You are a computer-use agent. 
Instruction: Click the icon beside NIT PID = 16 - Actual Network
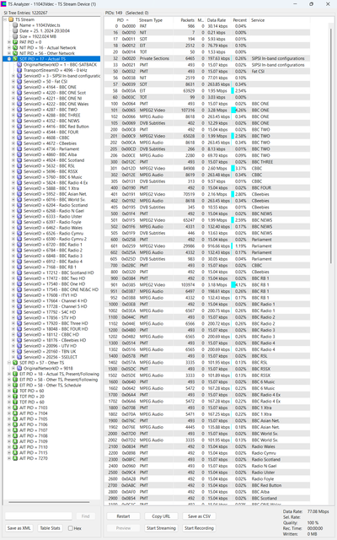pos(15,47)
